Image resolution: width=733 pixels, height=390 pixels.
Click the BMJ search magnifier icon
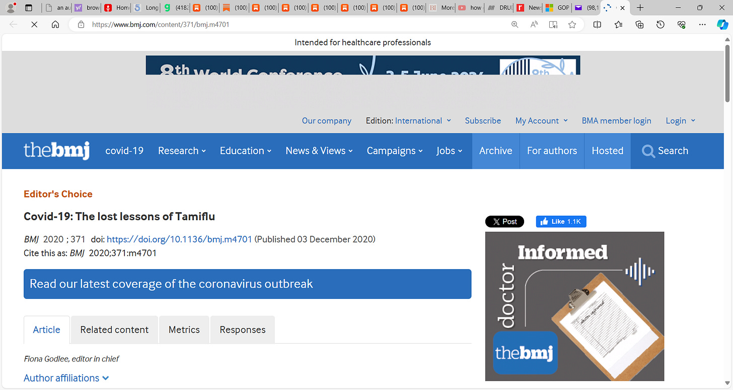coord(648,151)
